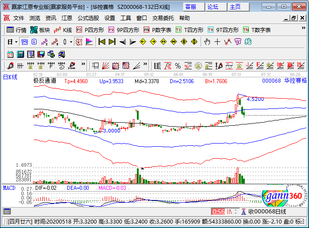
Task: Click grid icon in status bar
Action: (7, 212)
